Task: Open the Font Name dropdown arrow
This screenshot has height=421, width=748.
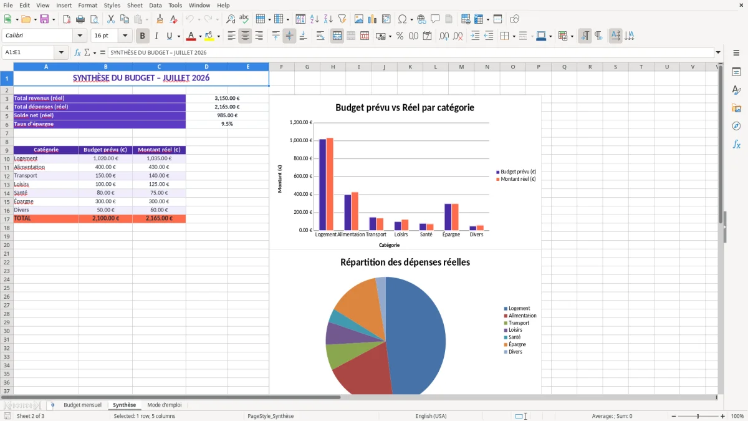Action: pos(80,36)
